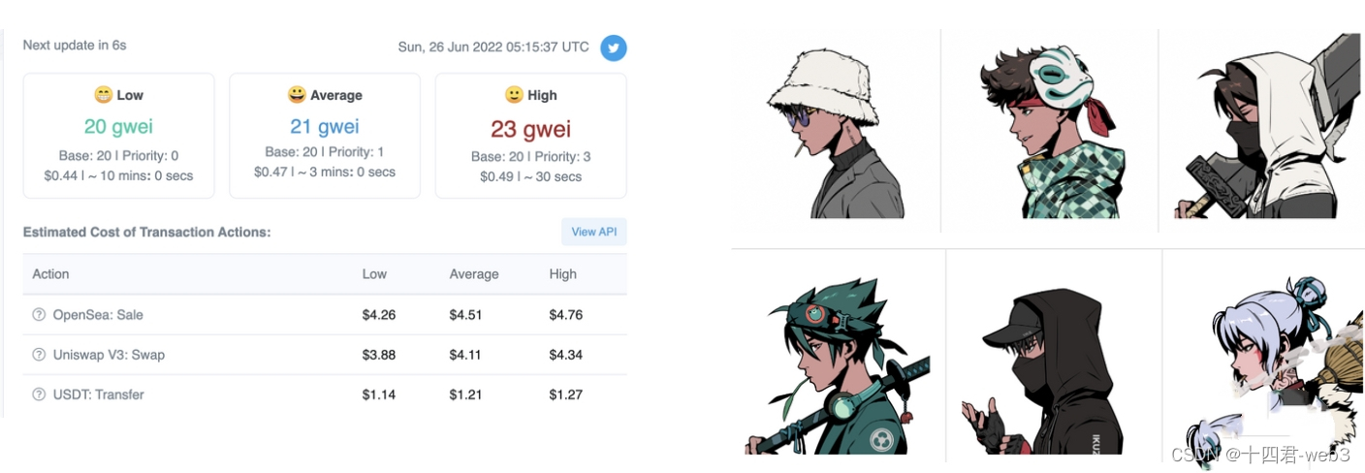
Task: Click the help icon beside Uniswap V3: Swap
Action: [x=39, y=355]
